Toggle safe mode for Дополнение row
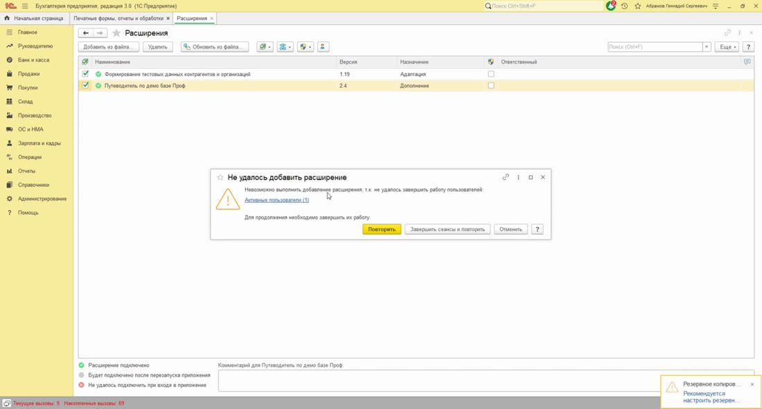This screenshot has width=762, height=409. tap(491, 86)
